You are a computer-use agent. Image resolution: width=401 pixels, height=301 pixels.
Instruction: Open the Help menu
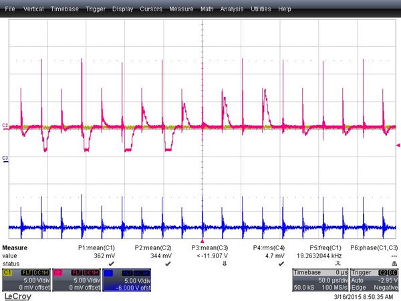tap(285, 9)
